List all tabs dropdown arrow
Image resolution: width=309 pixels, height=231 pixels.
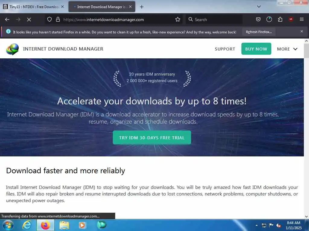point(259,7)
